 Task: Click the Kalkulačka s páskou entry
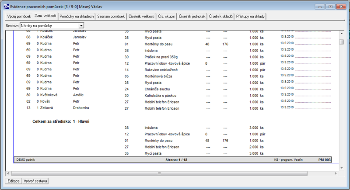coord(160,96)
